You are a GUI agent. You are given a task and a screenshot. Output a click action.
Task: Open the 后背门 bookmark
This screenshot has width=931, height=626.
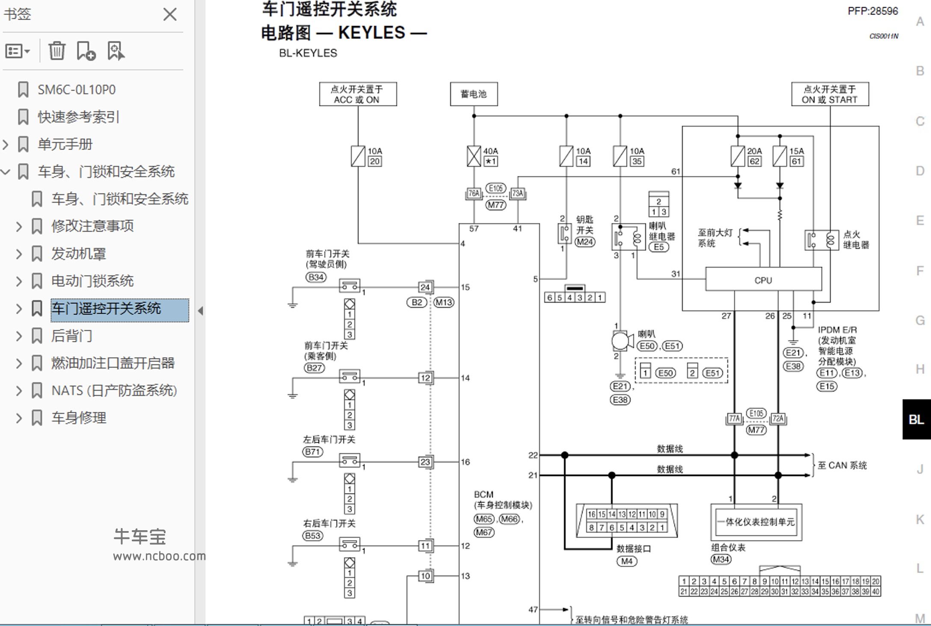72,336
